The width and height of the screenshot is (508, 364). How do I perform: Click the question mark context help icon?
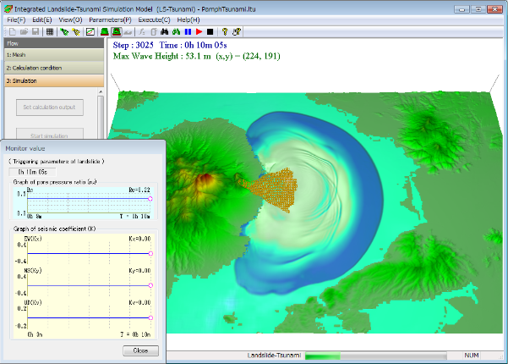pos(238,31)
